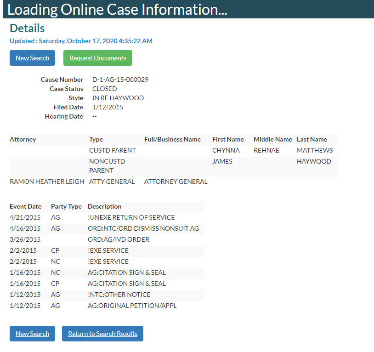Click the Party Type column header

click(x=66, y=206)
